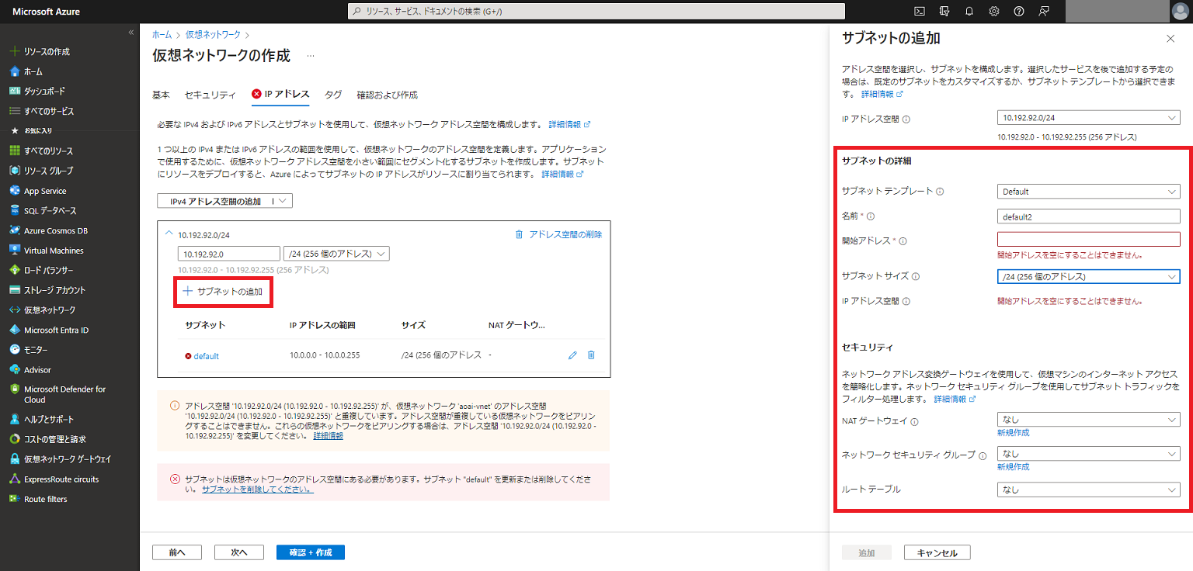This screenshot has width=1193, height=571.
Task: Edit the default subnet with the pencil icon
Action: click(x=572, y=355)
